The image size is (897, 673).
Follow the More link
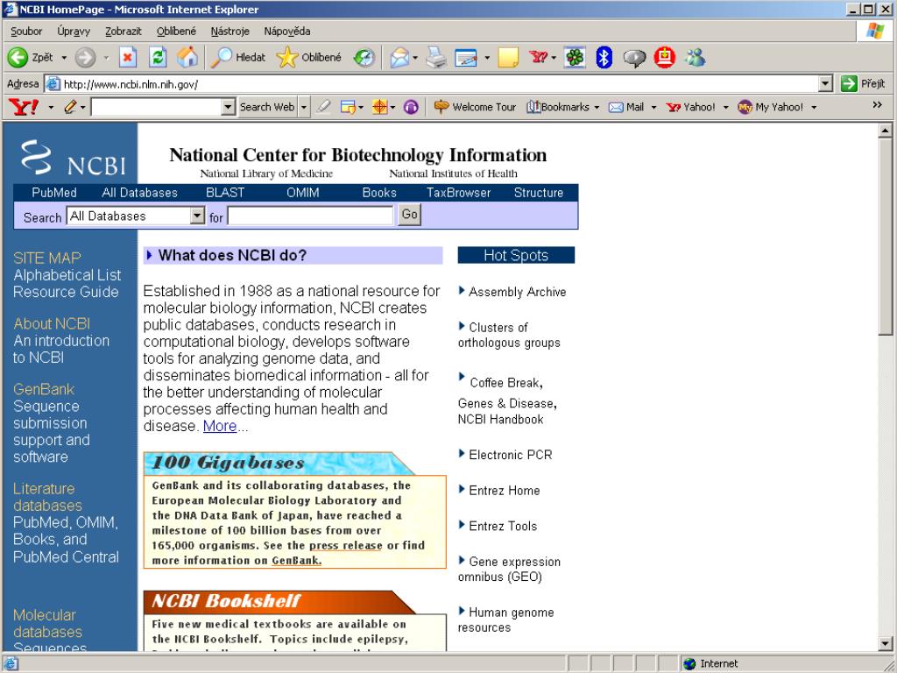220,427
